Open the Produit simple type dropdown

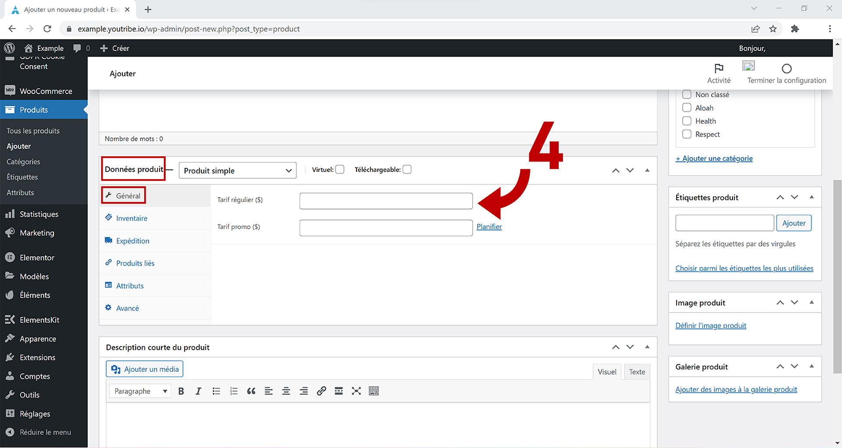pyautogui.click(x=237, y=171)
